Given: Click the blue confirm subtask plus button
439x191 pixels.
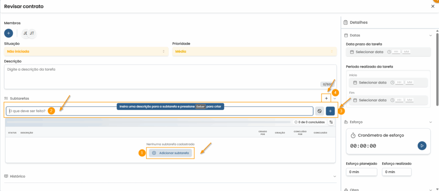Looking at the screenshot, I should point(330,111).
